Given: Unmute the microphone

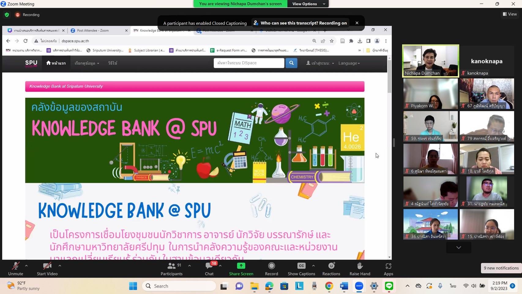Looking at the screenshot, I should (16, 266).
